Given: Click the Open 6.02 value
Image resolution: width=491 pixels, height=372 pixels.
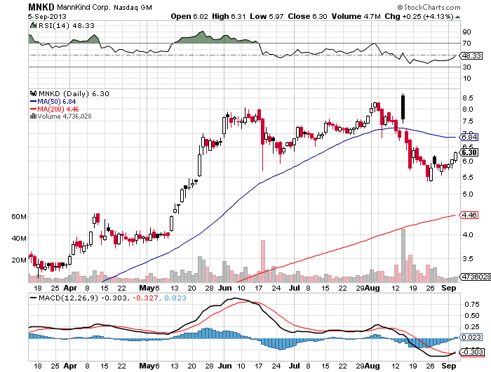Looking at the screenshot, I should pyautogui.click(x=189, y=16).
